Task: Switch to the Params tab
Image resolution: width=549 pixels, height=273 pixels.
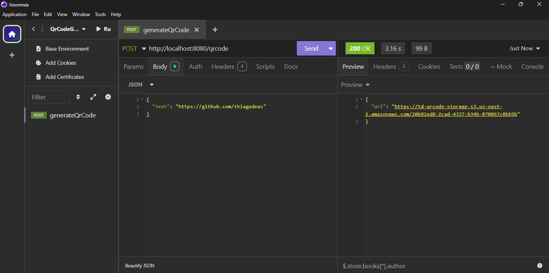Action: click(134, 67)
